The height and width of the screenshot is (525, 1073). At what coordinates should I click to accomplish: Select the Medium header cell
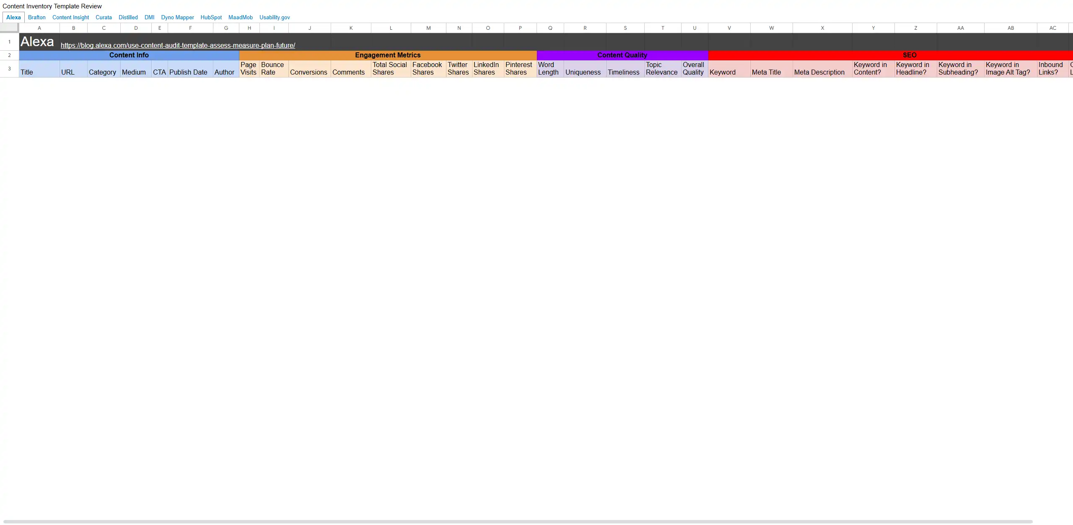click(136, 69)
